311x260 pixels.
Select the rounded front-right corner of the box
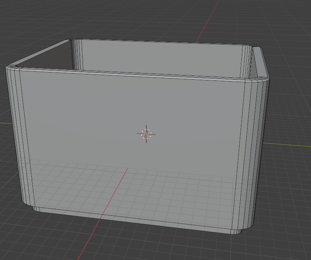(x=251, y=154)
